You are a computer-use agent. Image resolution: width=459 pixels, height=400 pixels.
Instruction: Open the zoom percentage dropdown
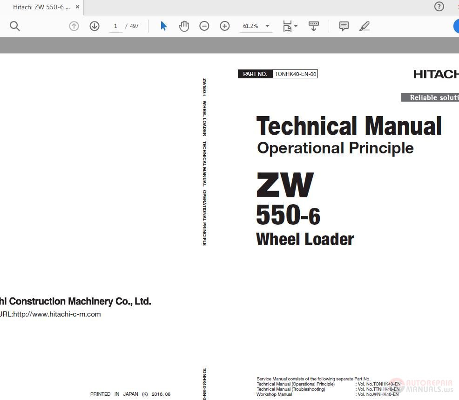pyautogui.click(x=267, y=26)
